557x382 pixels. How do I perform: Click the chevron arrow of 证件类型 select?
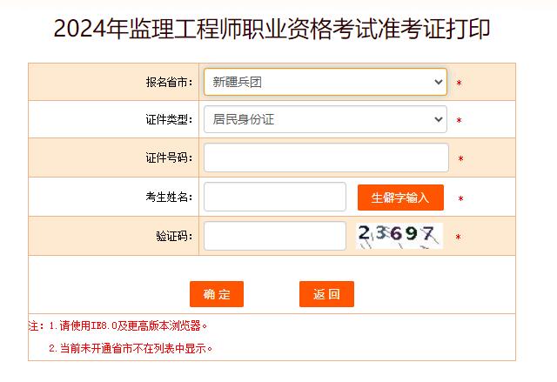(x=439, y=119)
